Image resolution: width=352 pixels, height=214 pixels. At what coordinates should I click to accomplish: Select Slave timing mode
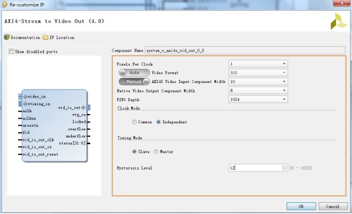[134, 151]
